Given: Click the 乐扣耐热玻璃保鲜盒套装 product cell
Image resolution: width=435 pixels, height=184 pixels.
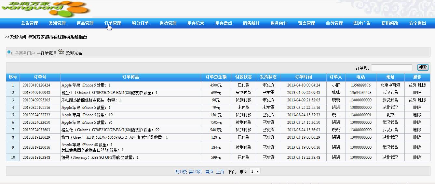Looking at the screenshot, I should [x=130, y=100].
